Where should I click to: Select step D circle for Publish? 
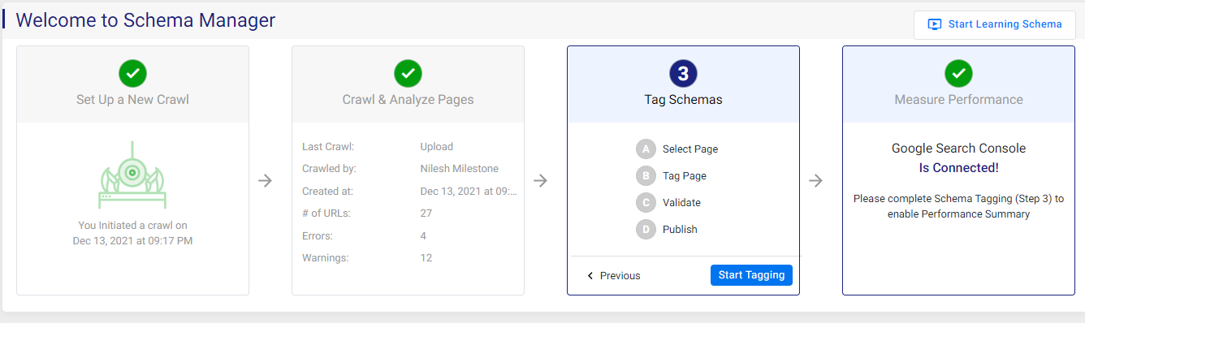646,230
